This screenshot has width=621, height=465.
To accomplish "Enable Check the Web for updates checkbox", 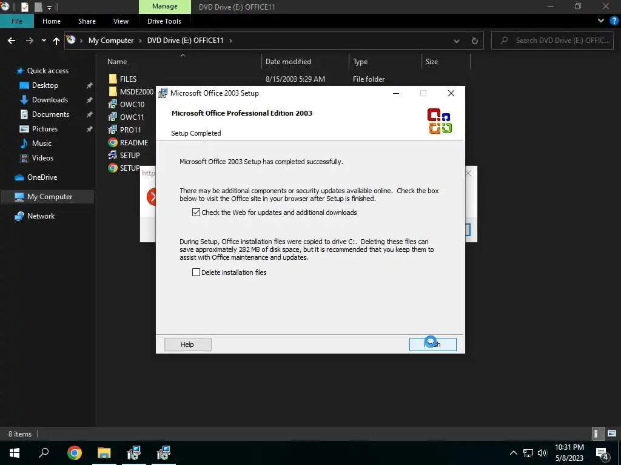I will point(196,213).
